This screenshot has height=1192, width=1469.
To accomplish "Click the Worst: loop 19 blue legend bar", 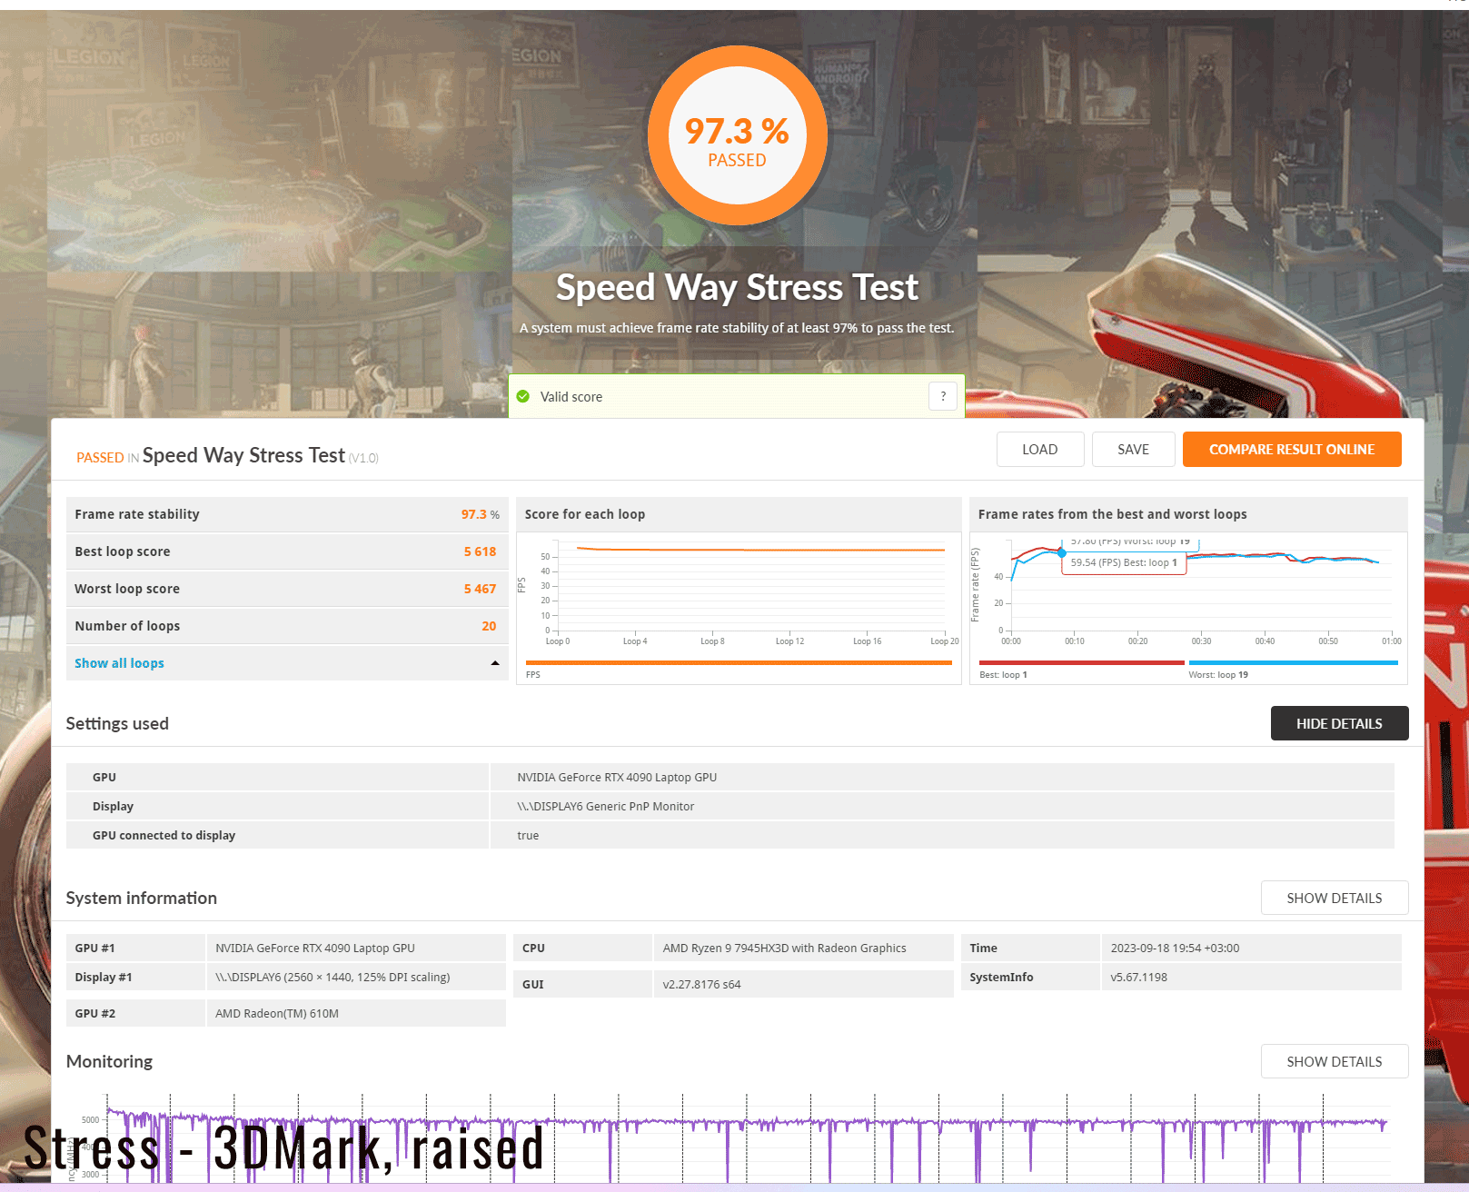I will click(x=1293, y=662).
